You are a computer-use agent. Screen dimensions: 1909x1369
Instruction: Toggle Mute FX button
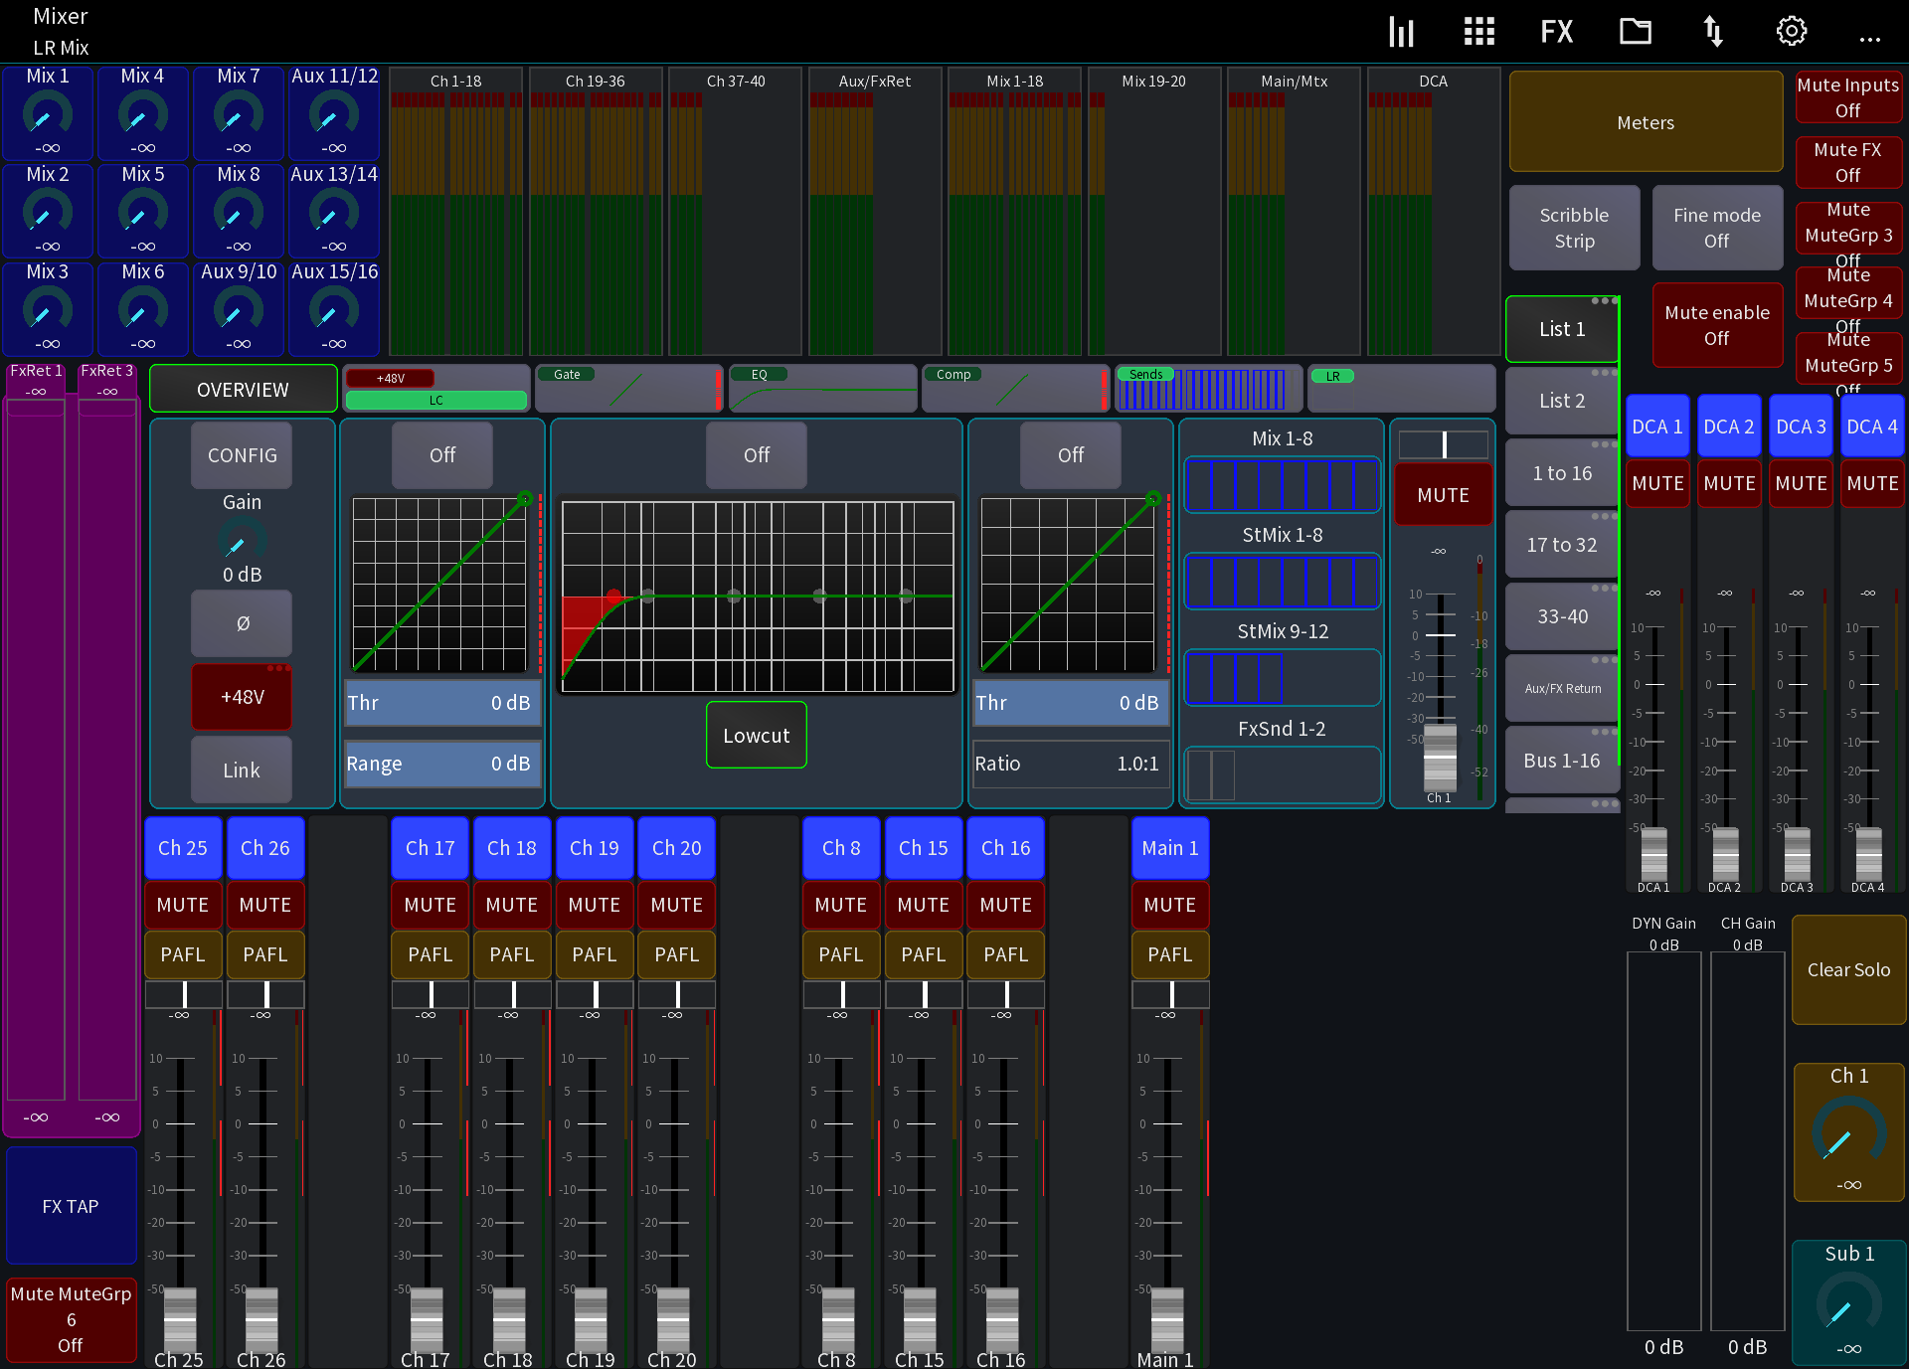(1847, 162)
